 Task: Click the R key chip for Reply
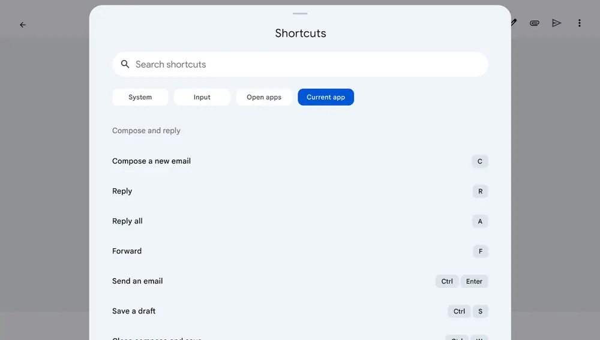480,191
